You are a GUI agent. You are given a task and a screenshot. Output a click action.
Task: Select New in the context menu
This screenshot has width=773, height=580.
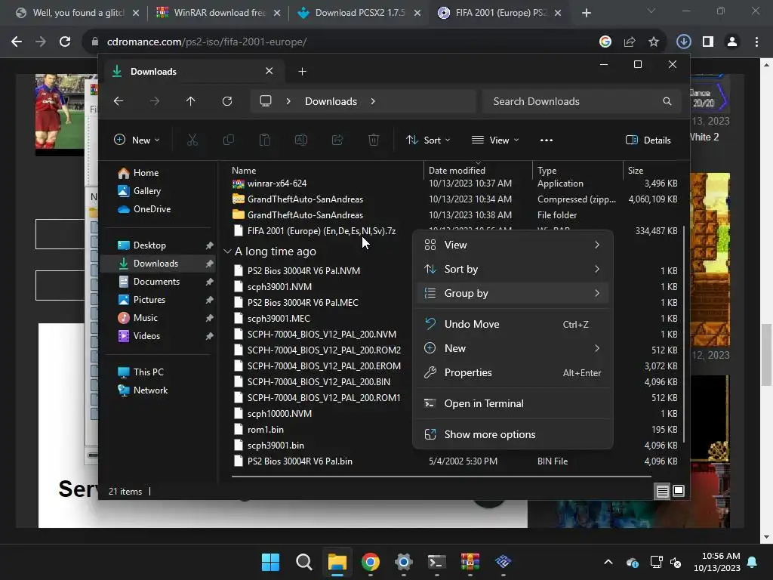click(x=513, y=348)
